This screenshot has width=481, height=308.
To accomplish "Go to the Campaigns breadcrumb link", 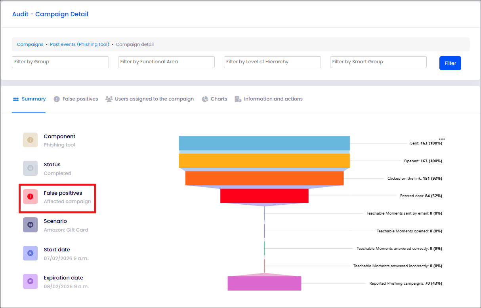I will point(30,44).
